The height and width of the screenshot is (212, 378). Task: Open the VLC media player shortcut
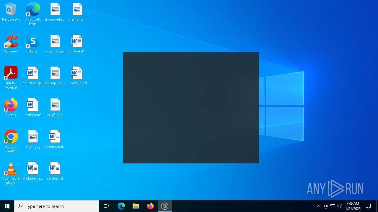click(11, 173)
